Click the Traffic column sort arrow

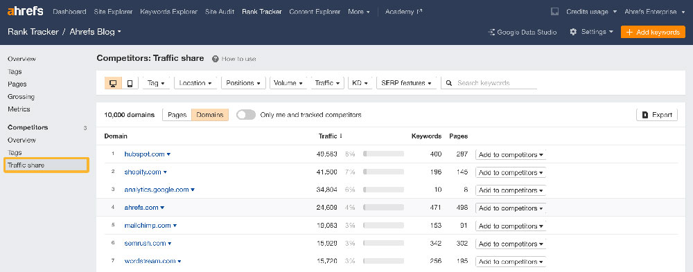(341, 136)
